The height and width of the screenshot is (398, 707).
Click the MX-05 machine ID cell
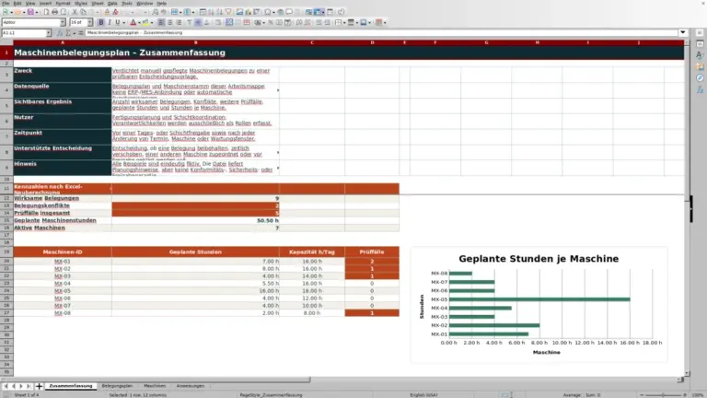tap(63, 291)
